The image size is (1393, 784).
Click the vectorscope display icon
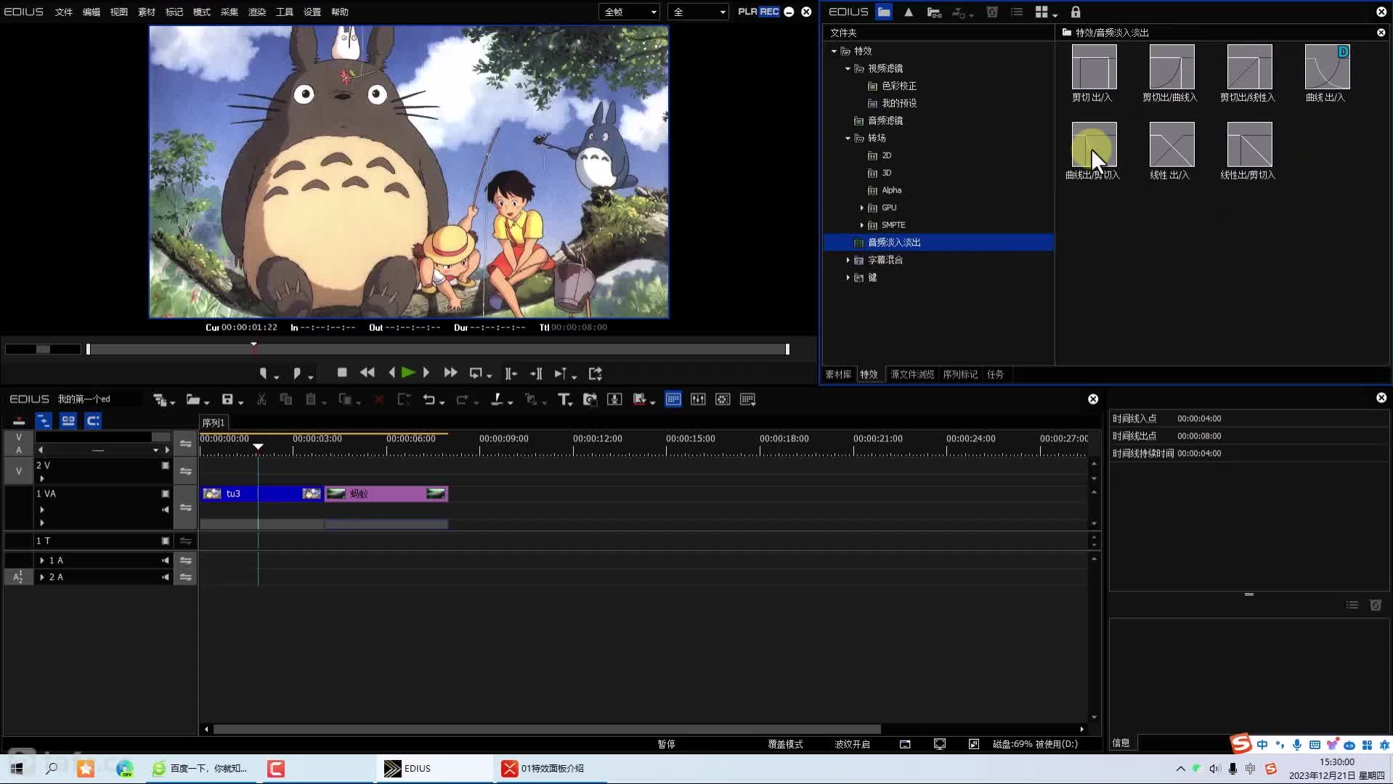(723, 399)
